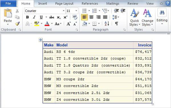Cut selection with the scissors icon
Viewport: 171px width, 108px height.
[x=17, y=11]
